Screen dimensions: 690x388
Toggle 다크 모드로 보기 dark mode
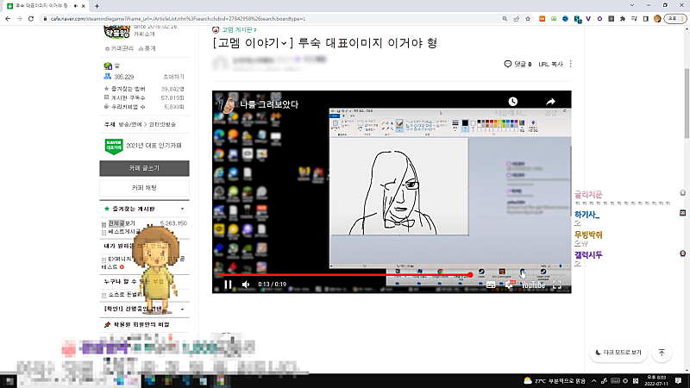pos(618,352)
